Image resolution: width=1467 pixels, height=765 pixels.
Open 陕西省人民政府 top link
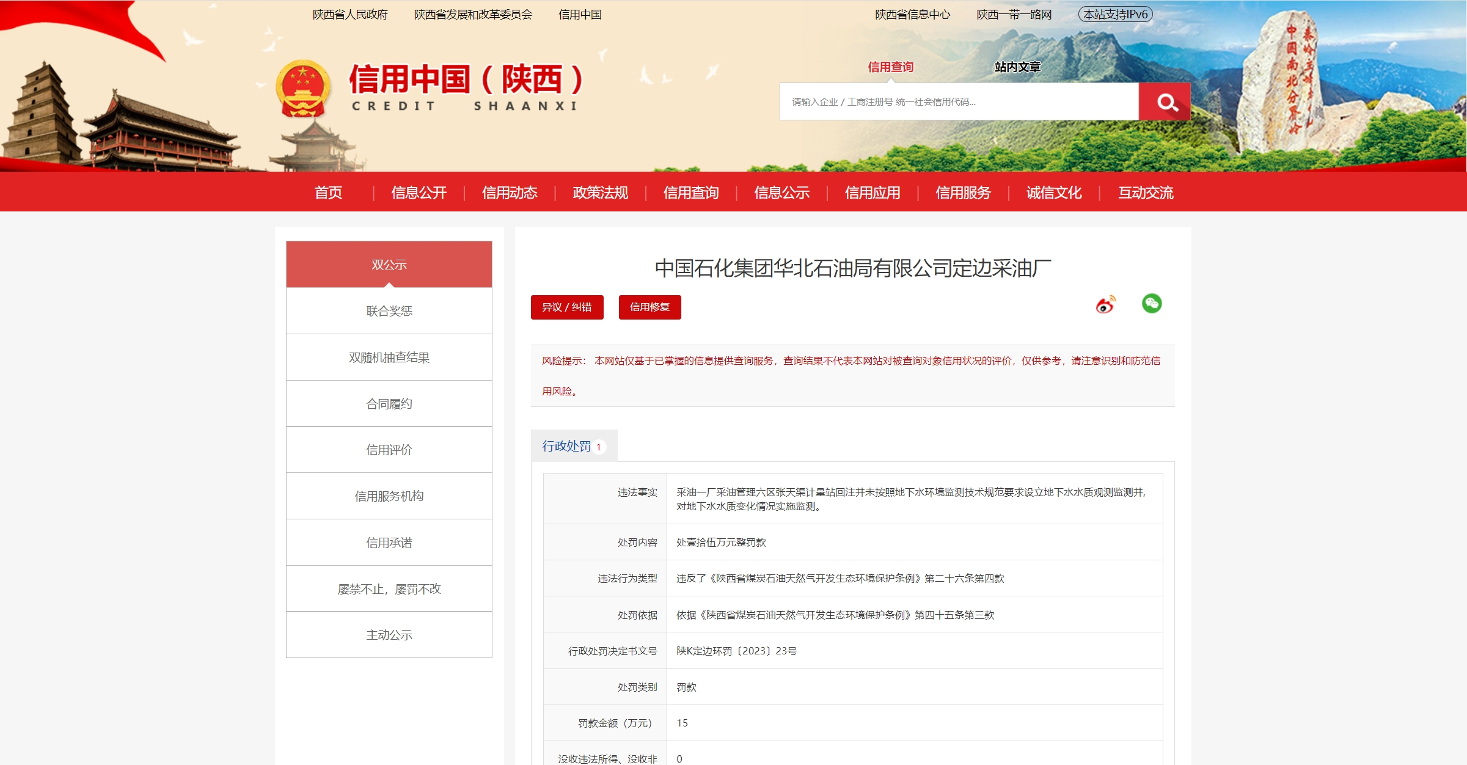click(350, 15)
